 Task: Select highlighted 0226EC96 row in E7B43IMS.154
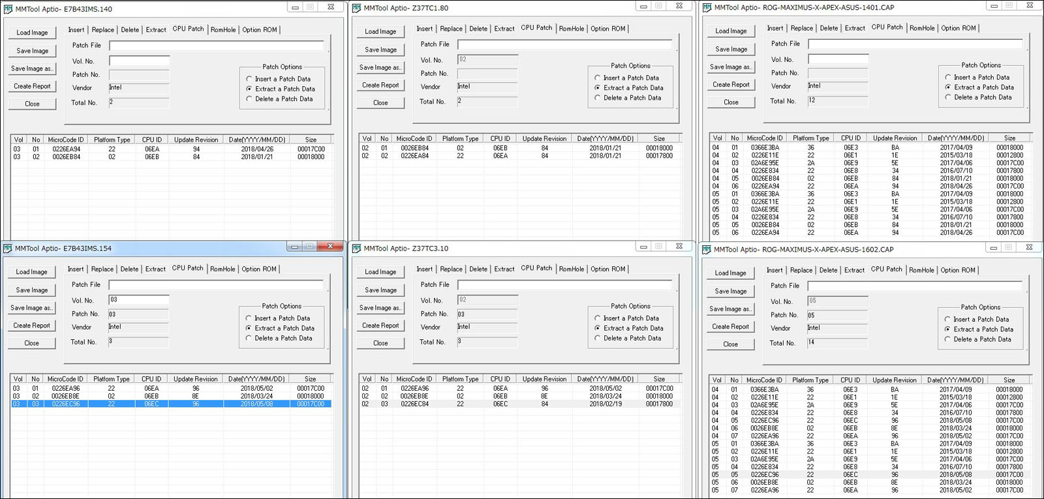[x=171, y=404]
